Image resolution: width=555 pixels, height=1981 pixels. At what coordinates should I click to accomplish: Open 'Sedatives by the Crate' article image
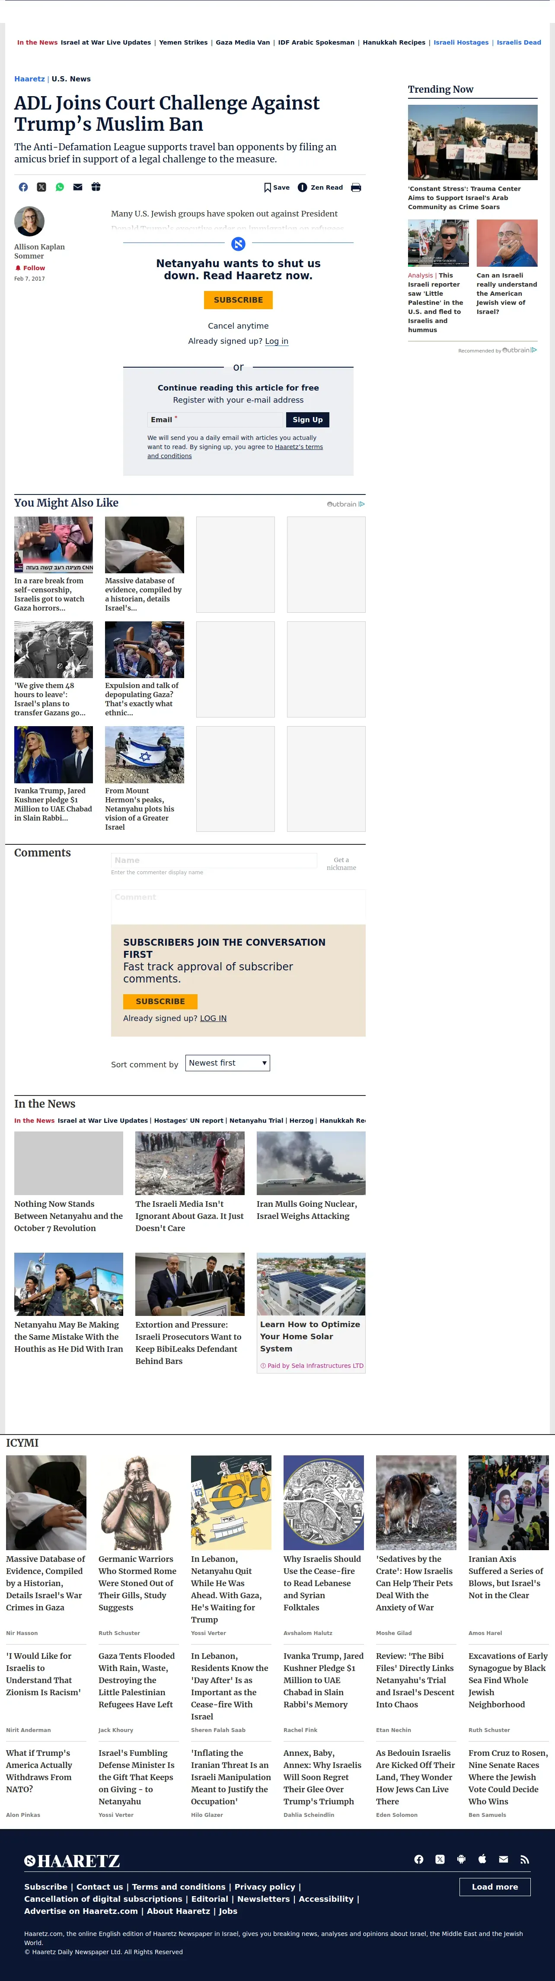416,1503
